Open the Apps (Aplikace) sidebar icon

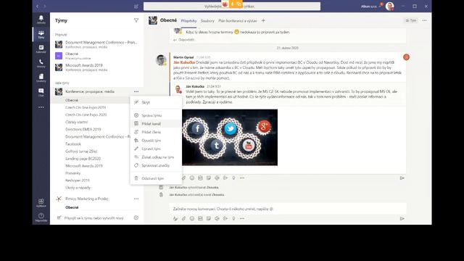[41, 203]
